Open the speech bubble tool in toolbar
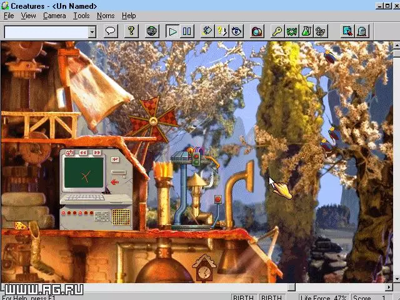The image size is (400, 300). (111, 31)
